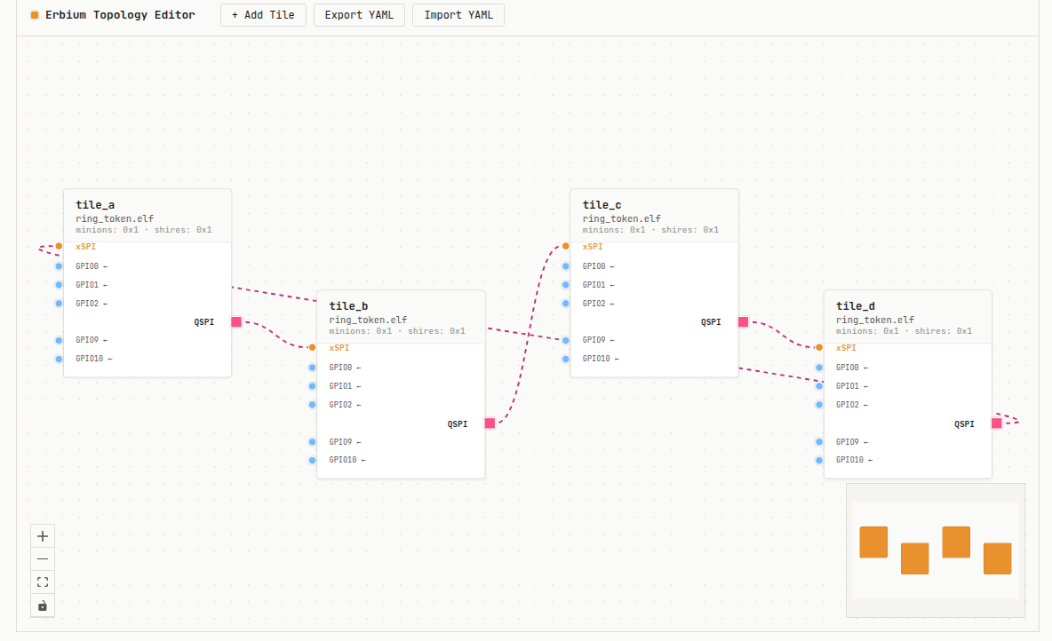Click tile_b GPIO9 blue handle
This screenshot has height=641, width=1052.
point(312,442)
